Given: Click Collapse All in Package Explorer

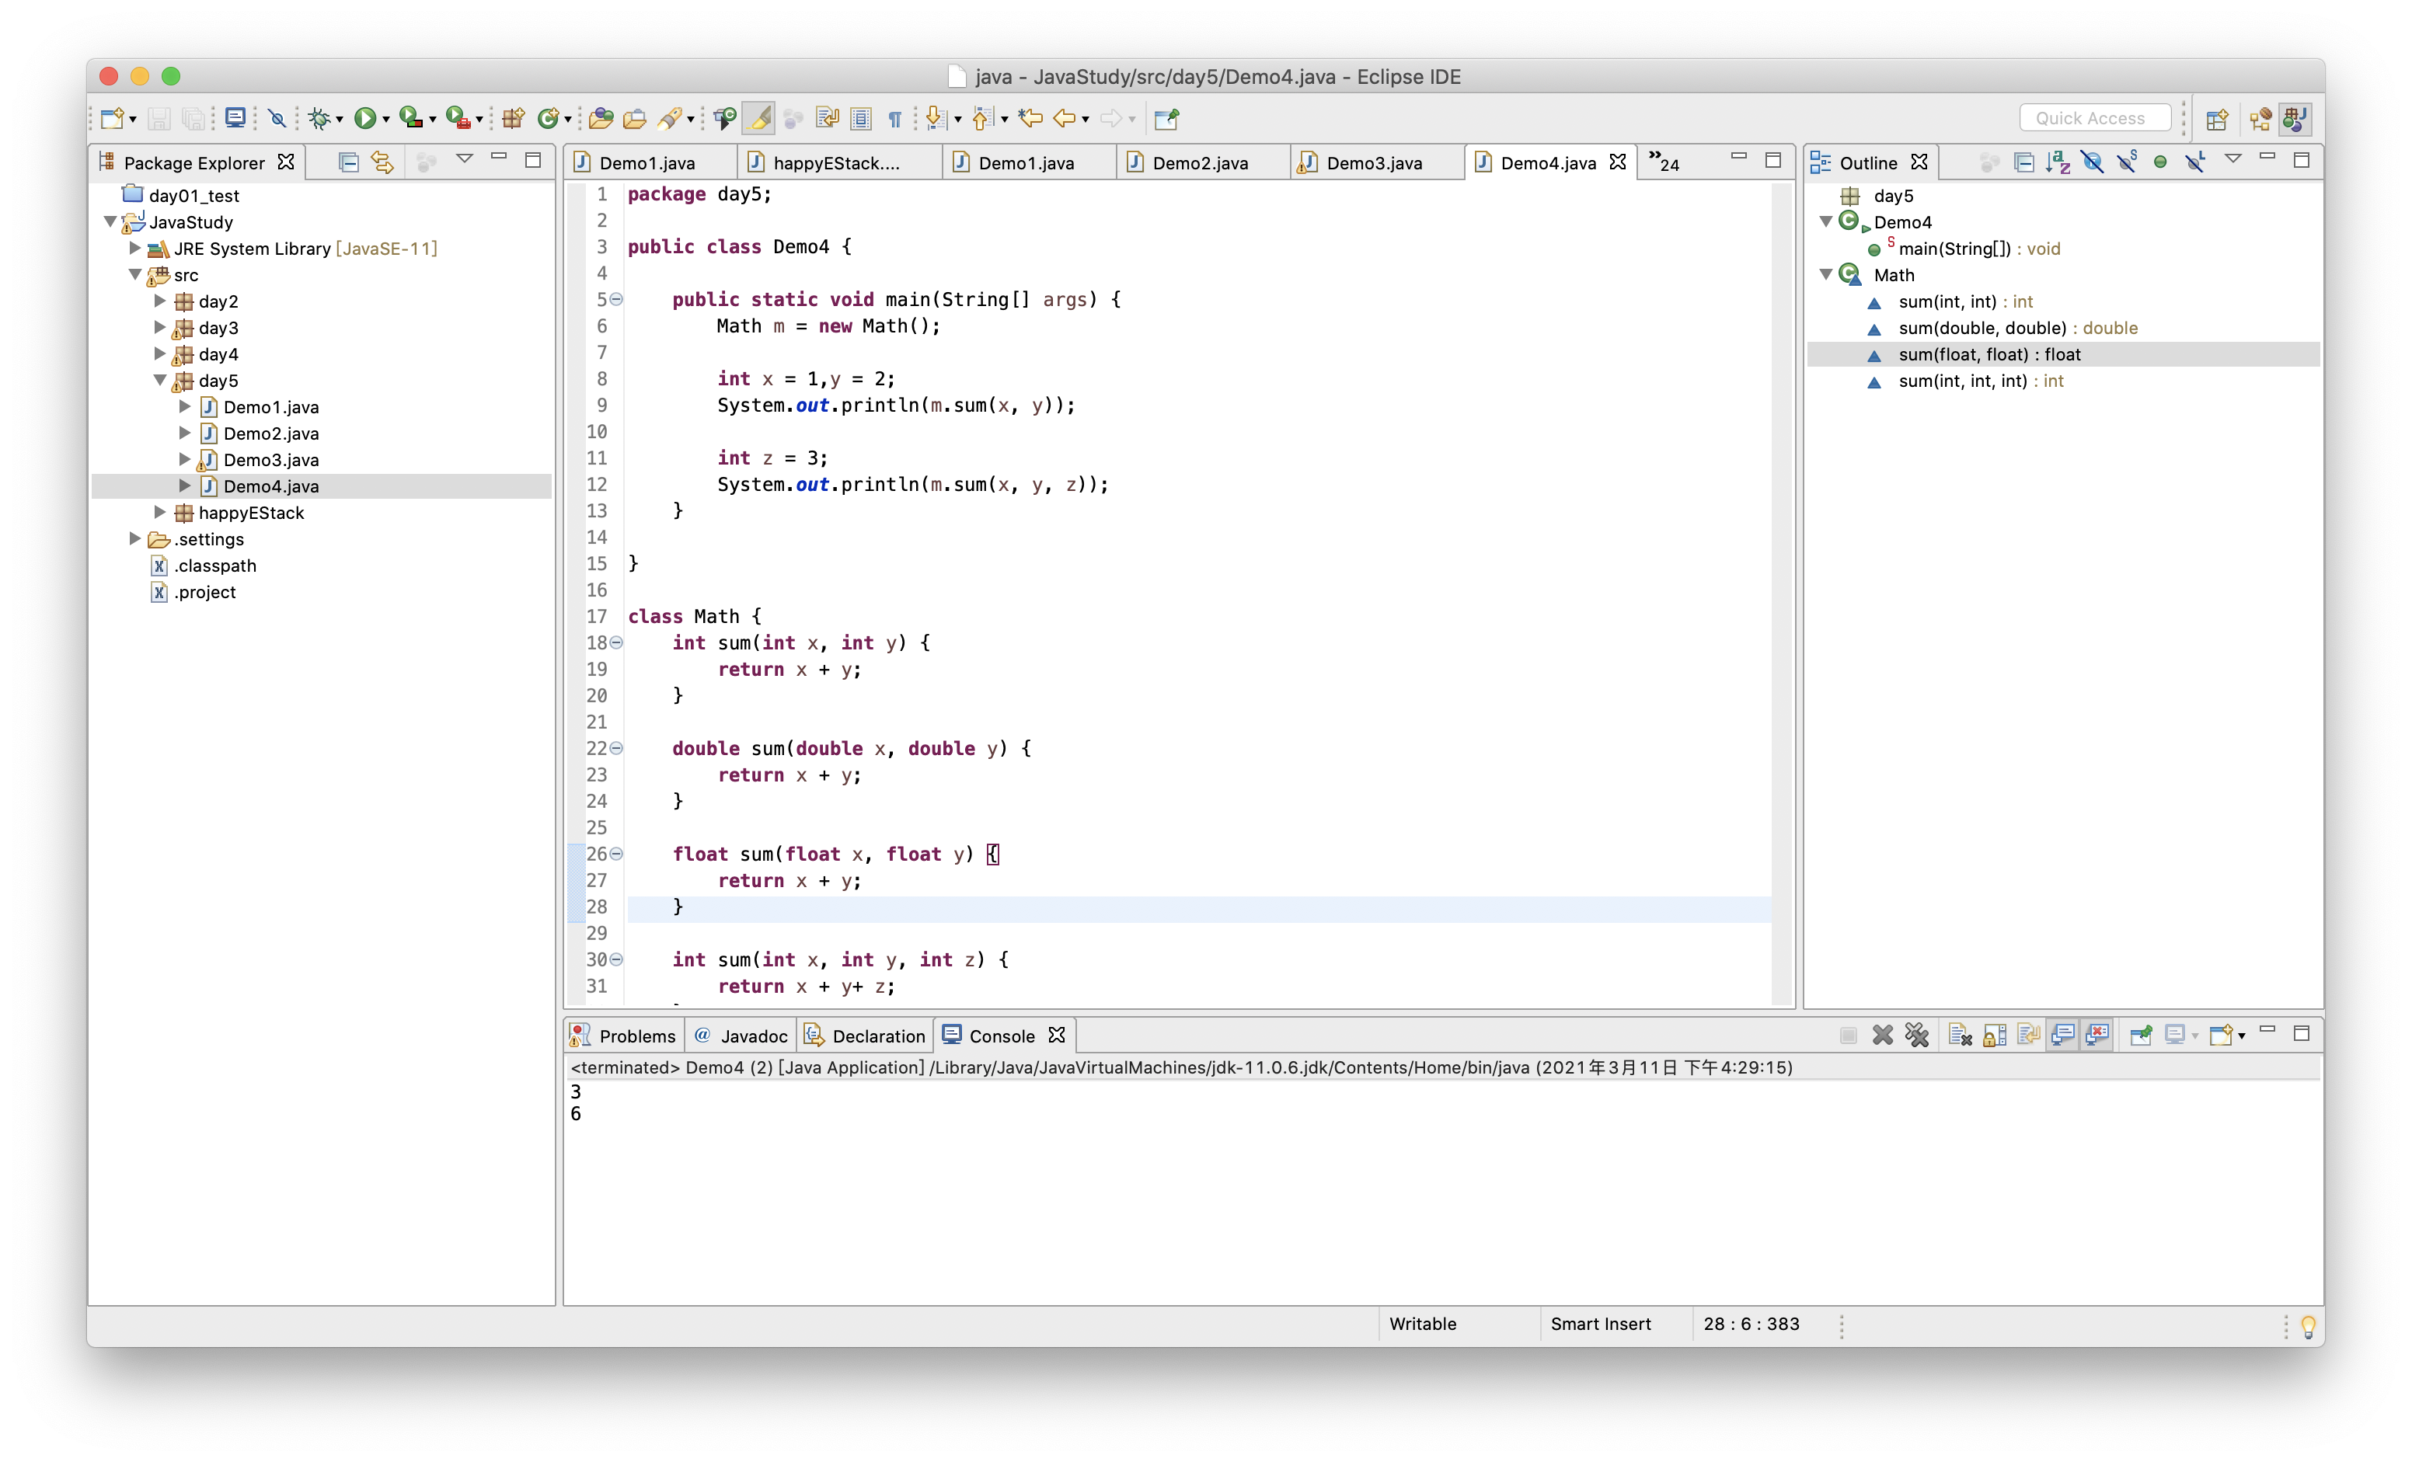Looking at the screenshot, I should pos(348,162).
